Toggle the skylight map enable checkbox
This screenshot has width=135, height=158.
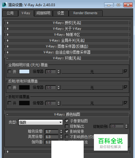coord(126,71)
